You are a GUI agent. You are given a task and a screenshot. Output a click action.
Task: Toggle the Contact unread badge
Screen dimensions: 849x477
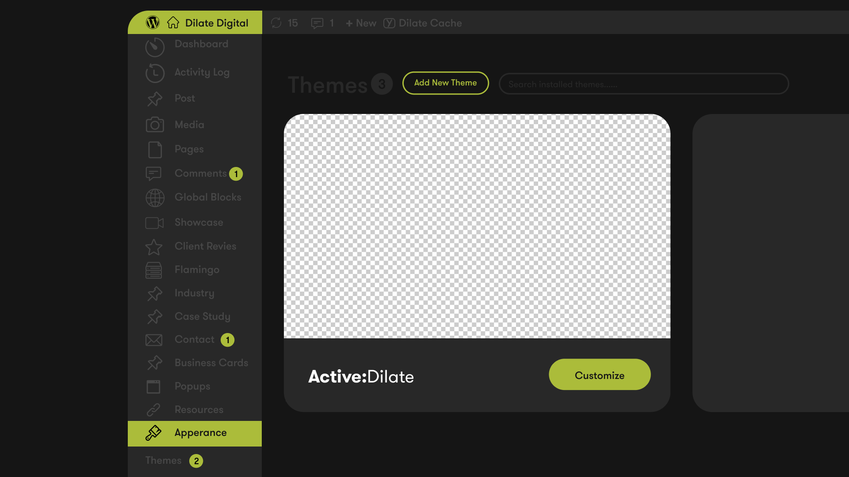[x=227, y=340]
